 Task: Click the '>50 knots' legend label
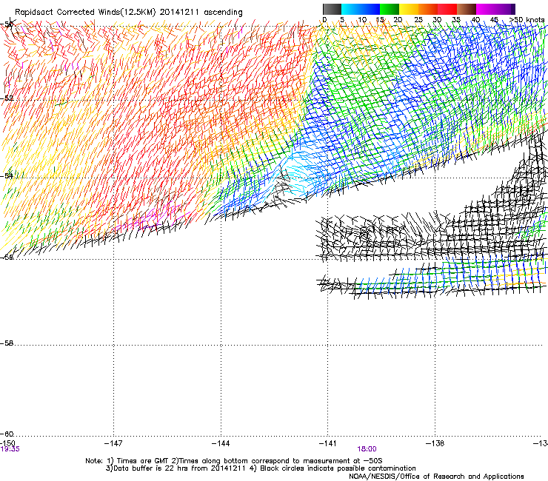[527, 20]
